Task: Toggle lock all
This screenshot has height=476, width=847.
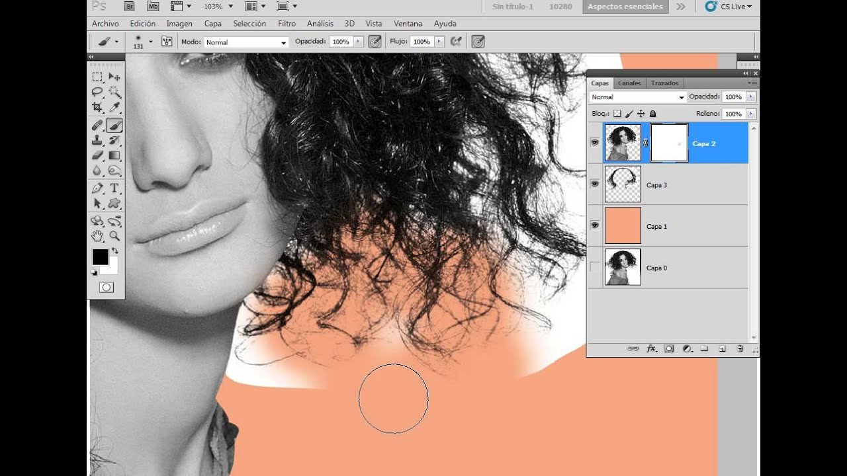Action: click(652, 114)
